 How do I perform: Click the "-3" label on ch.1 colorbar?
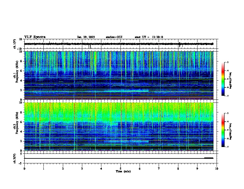[x=227, y=62]
